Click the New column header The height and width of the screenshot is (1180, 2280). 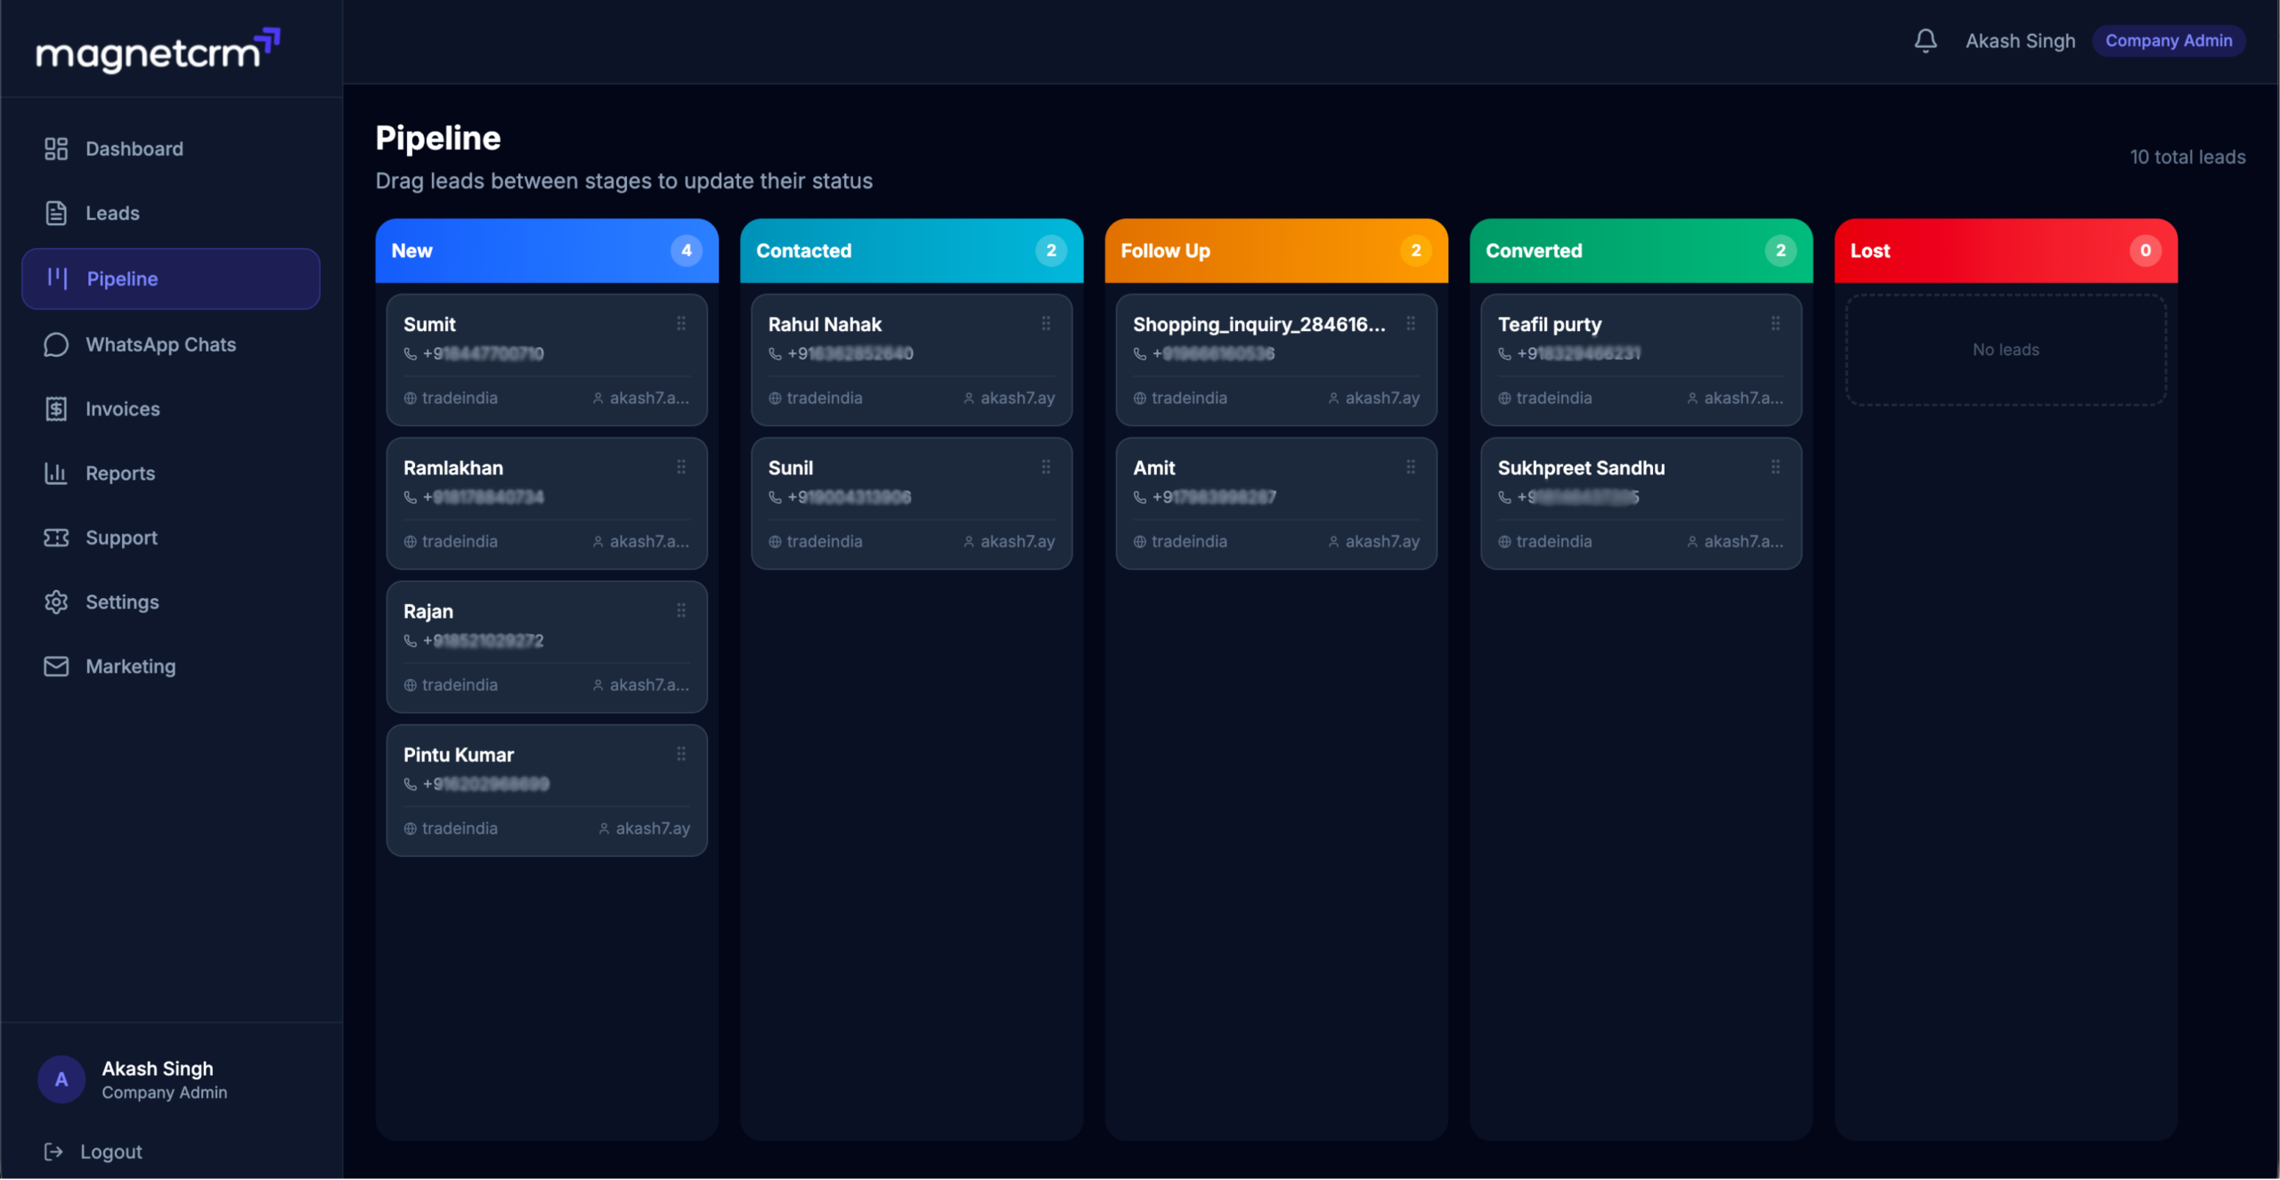pyautogui.click(x=547, y=251)
